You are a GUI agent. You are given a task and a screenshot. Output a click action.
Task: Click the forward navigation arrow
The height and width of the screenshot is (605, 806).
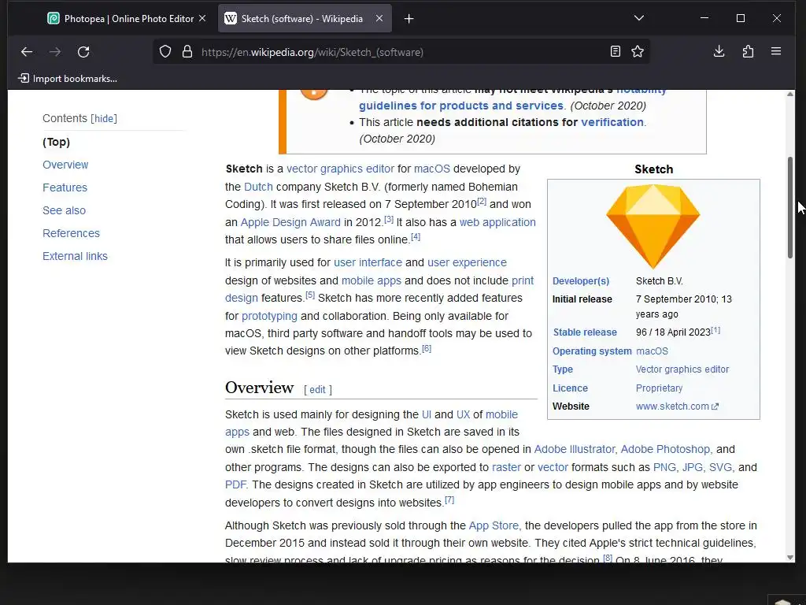55,51
